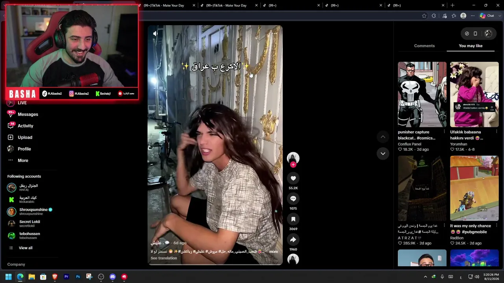The width and height of the screenshot is (504, 283).
Task: Open options for punisher capture video
Action: click(x=445, y=132)
